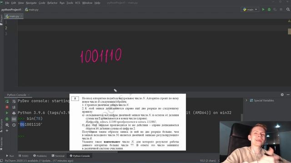
Task: Attach debugger to Python console
Action: pos(7,119)
